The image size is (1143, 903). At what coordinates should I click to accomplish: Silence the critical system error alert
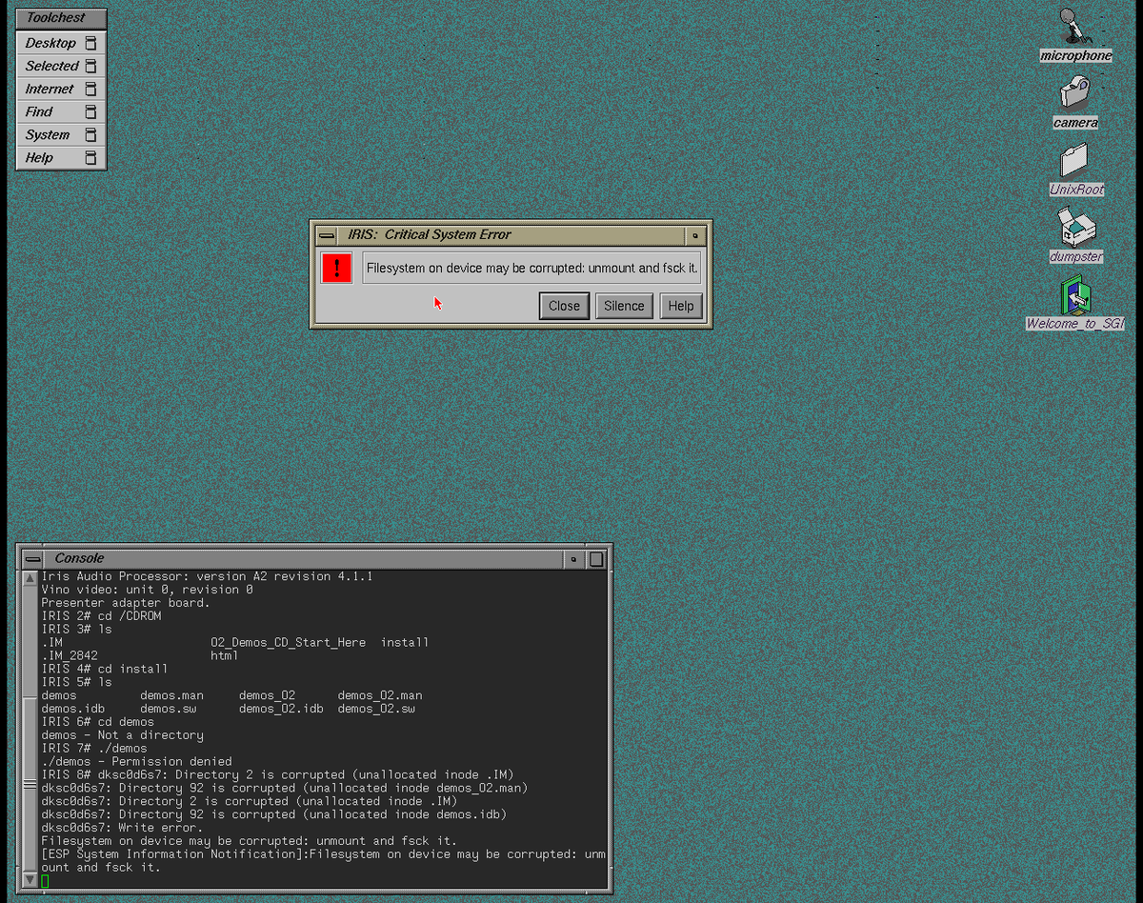pyautogui.click(x=624, y=306)
